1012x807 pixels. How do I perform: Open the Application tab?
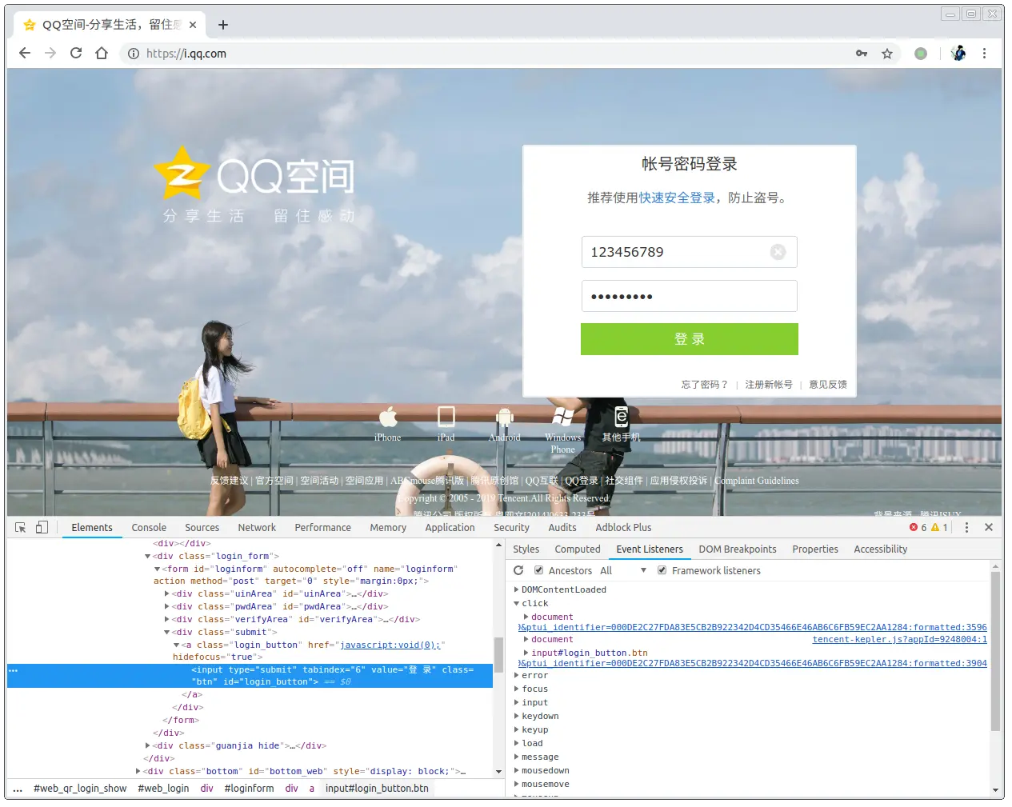[x=450, y=528]
